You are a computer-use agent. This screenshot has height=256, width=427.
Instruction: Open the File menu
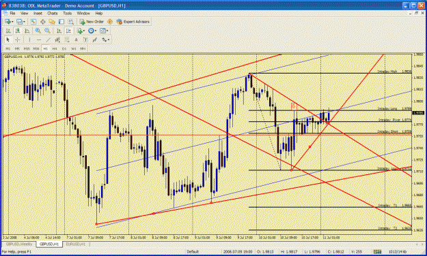tap(12, 13)
